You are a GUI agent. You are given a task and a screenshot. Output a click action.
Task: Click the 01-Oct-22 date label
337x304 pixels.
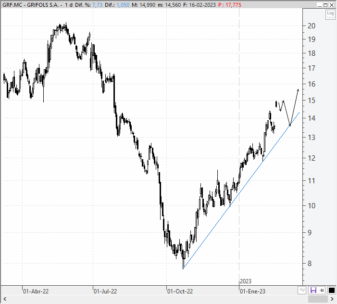180,291
